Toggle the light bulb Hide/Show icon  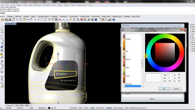74,20
